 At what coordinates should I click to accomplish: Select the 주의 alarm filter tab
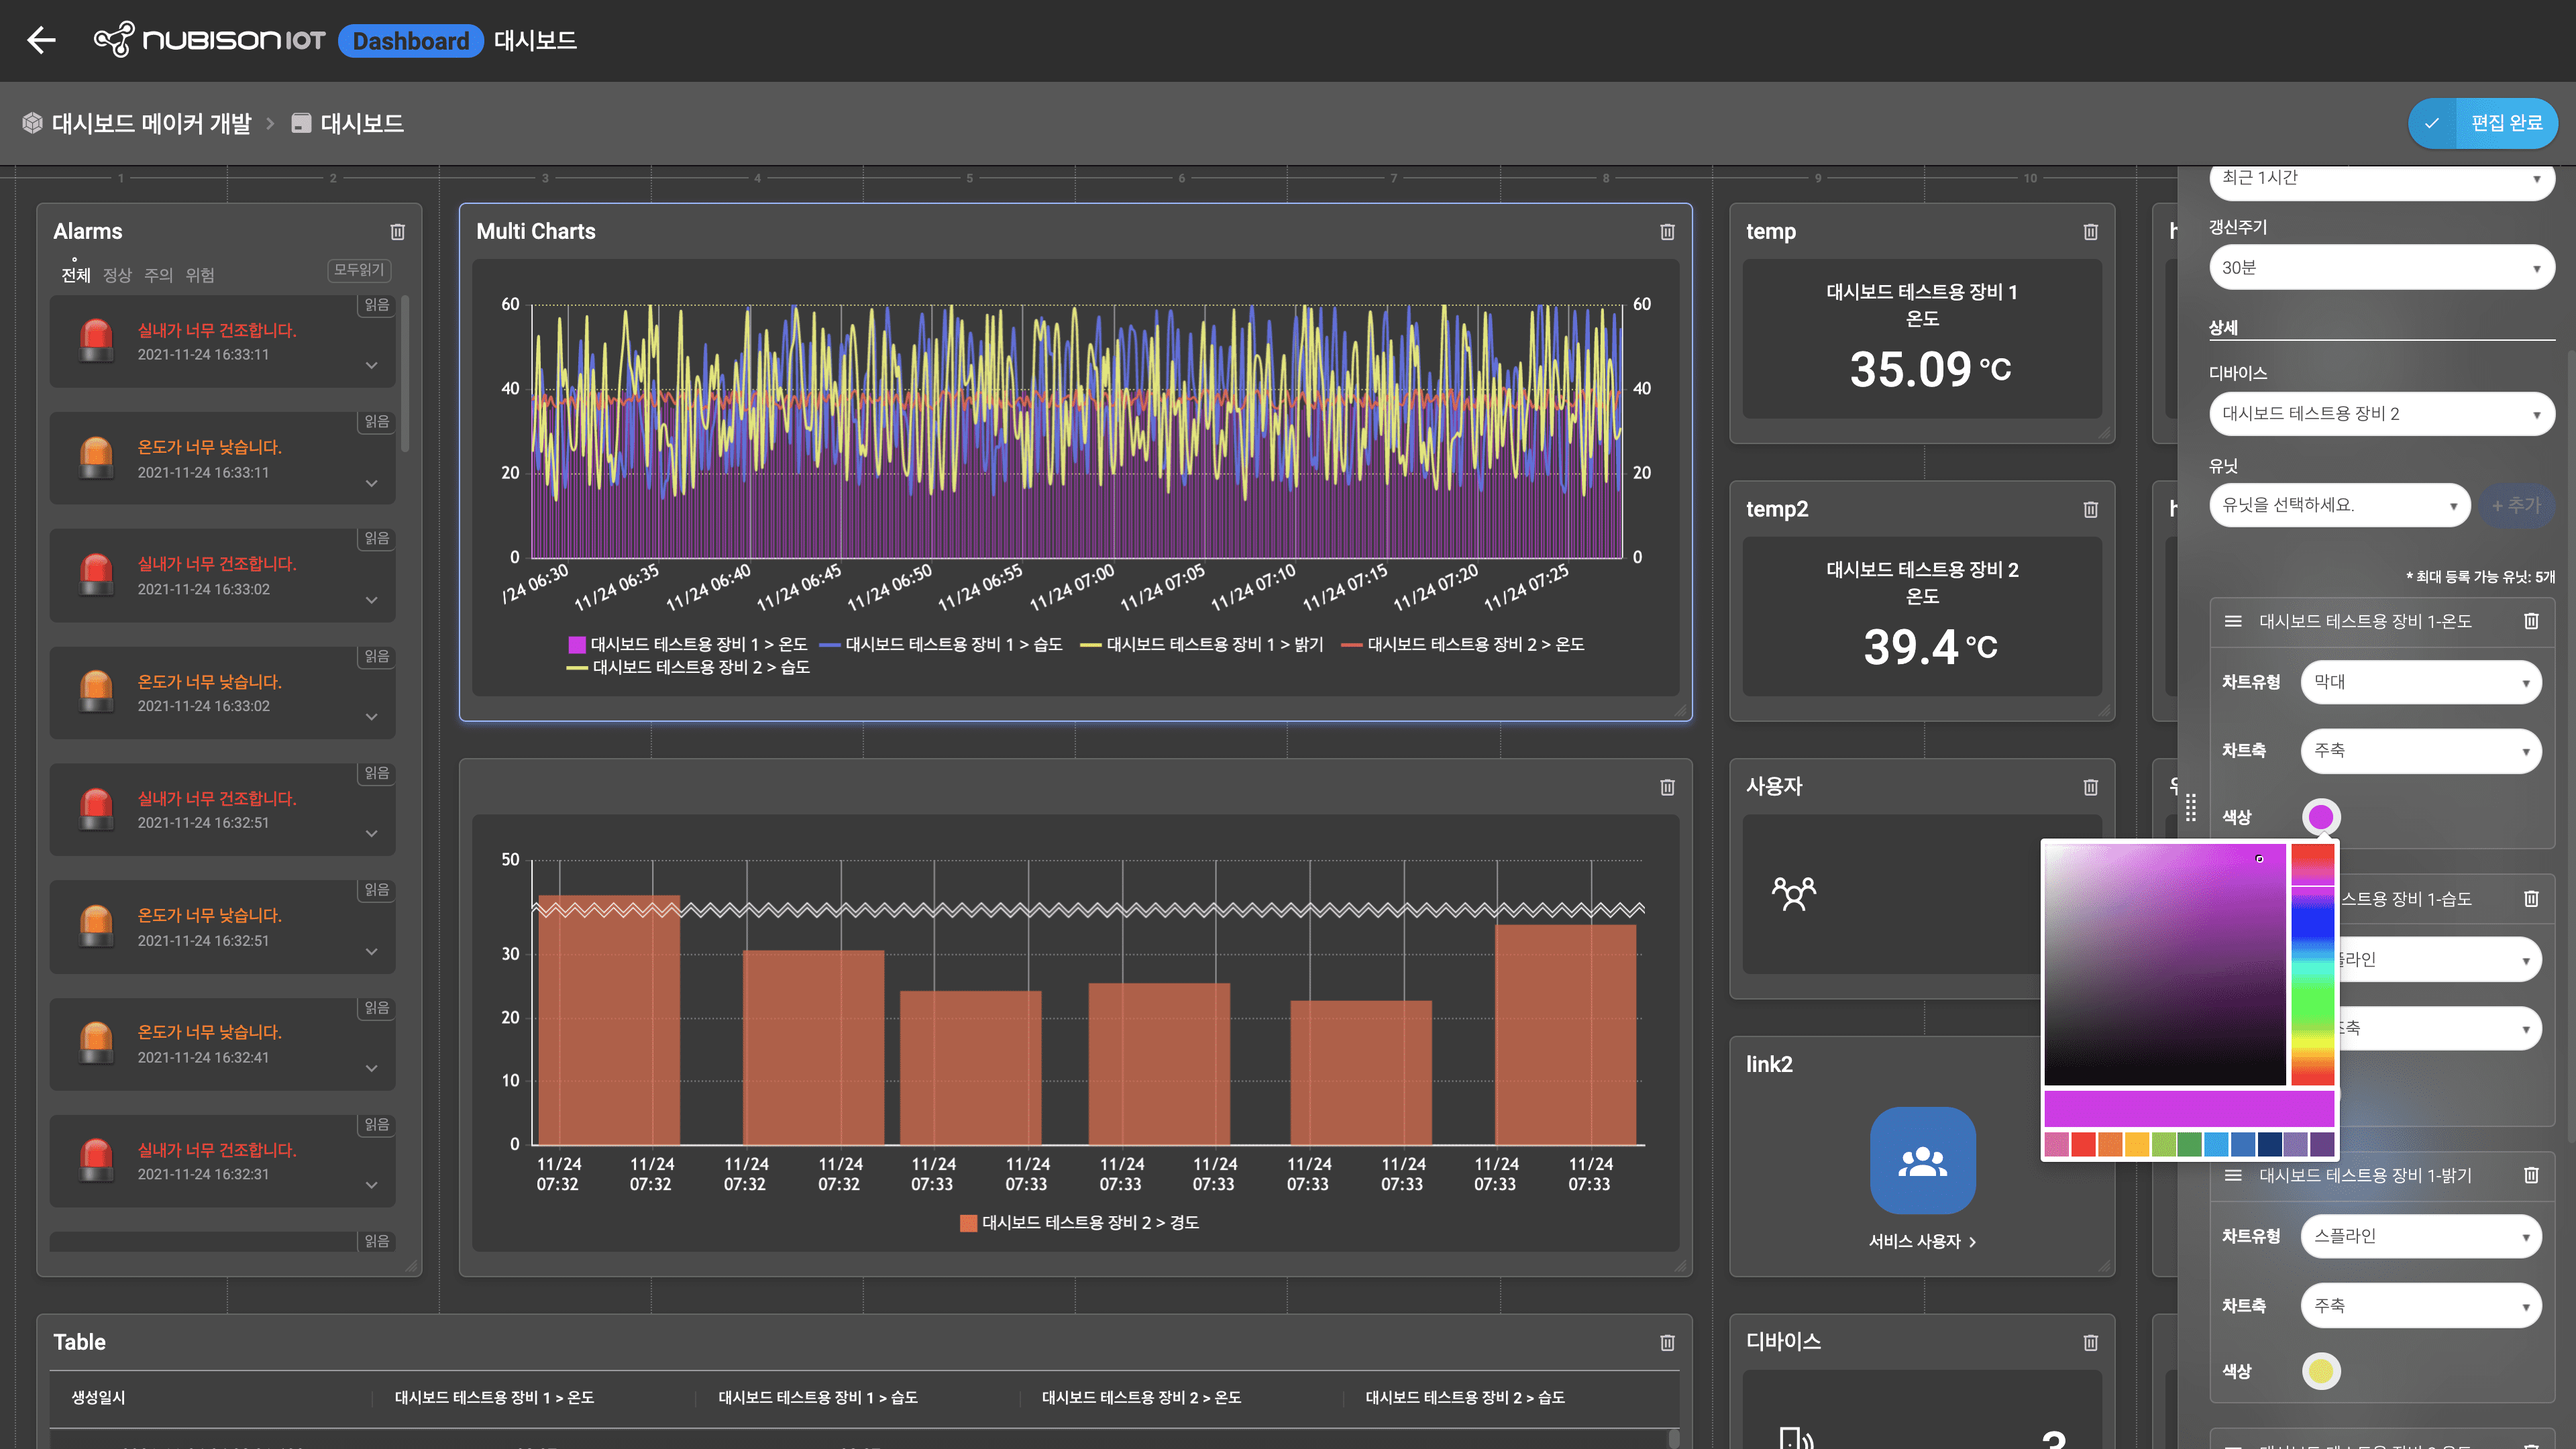158,275
